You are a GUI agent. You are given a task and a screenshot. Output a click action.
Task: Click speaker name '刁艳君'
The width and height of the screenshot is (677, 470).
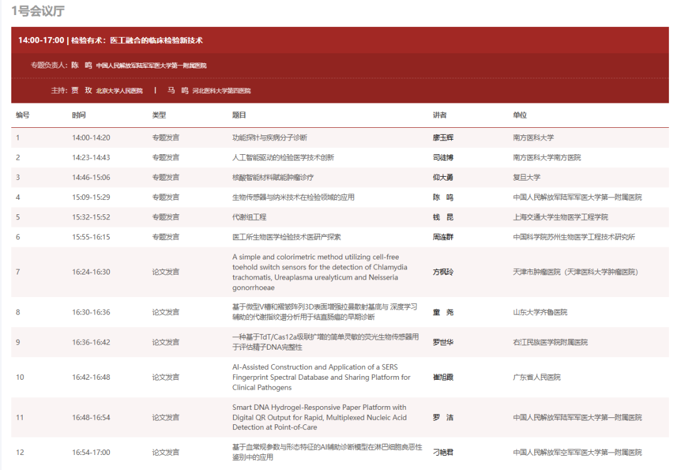[443, 452]
